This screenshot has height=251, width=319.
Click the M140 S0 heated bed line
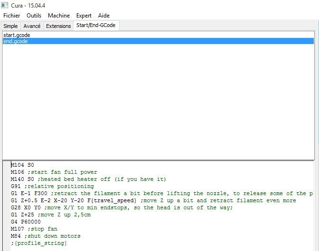tap(89, 179)
